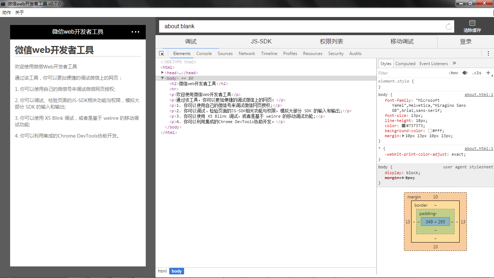Open the 关于 menu
Viewport: 494px width, 278px height.
tap(20, 12)
